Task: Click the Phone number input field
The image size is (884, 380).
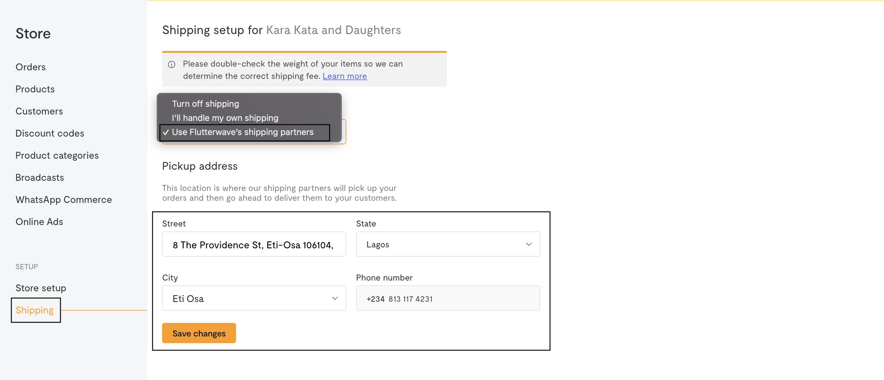Action: pos(447,298)
